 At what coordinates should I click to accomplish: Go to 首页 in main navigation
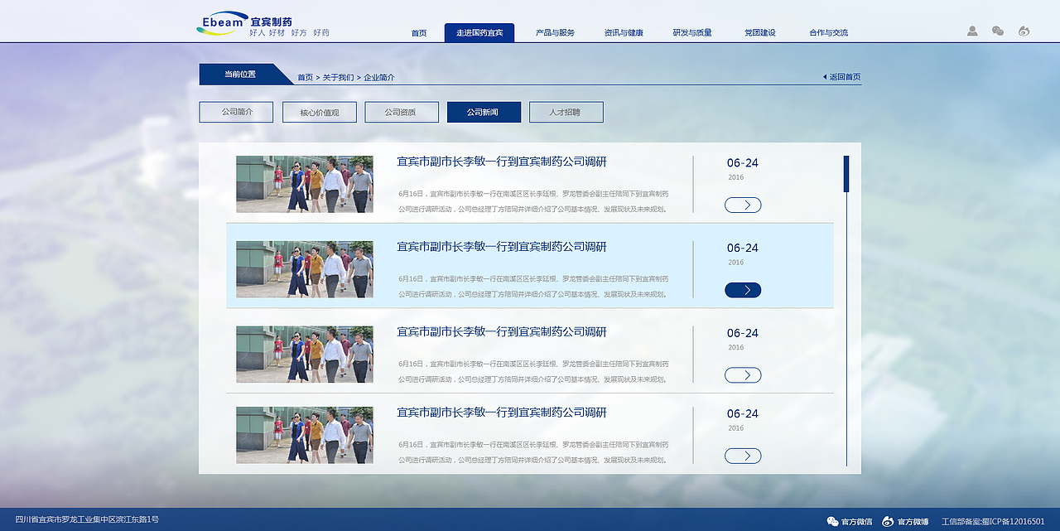click(419, 33)
